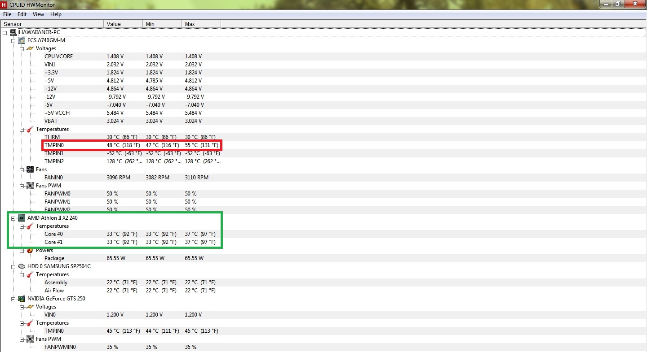Select the THRM temperature row
The width and height of the screenshot is (647, 352).
(x=344, y=137)
